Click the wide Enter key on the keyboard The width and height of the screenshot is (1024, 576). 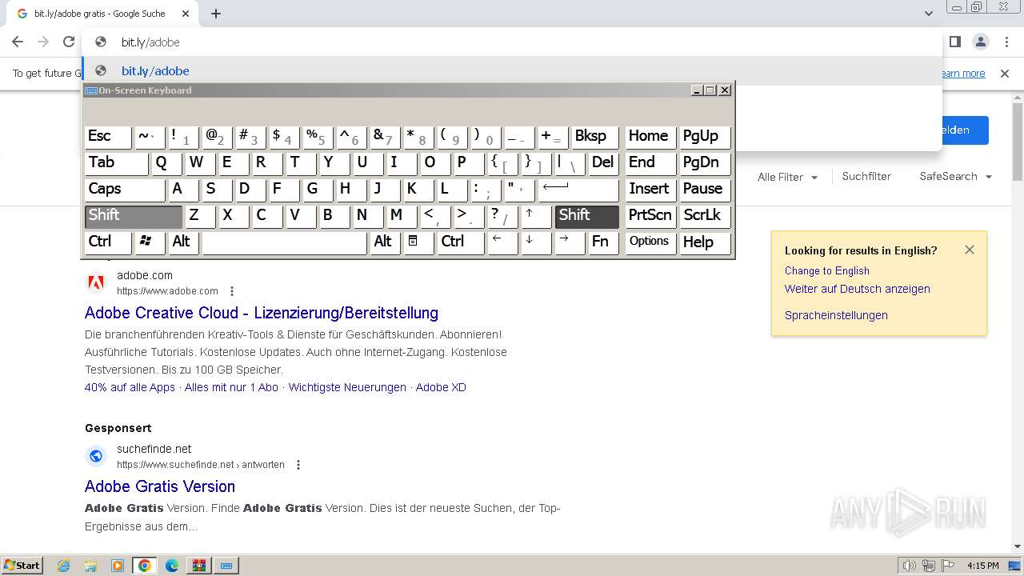[578, 189]
